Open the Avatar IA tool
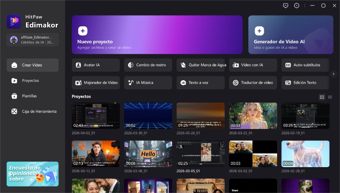This screenshot has width=340, height=193. 96,65
